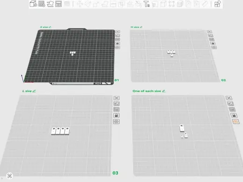243x182 pixels.
Task: Auto orient objects on One of each size plate
Action: [230, 104]
